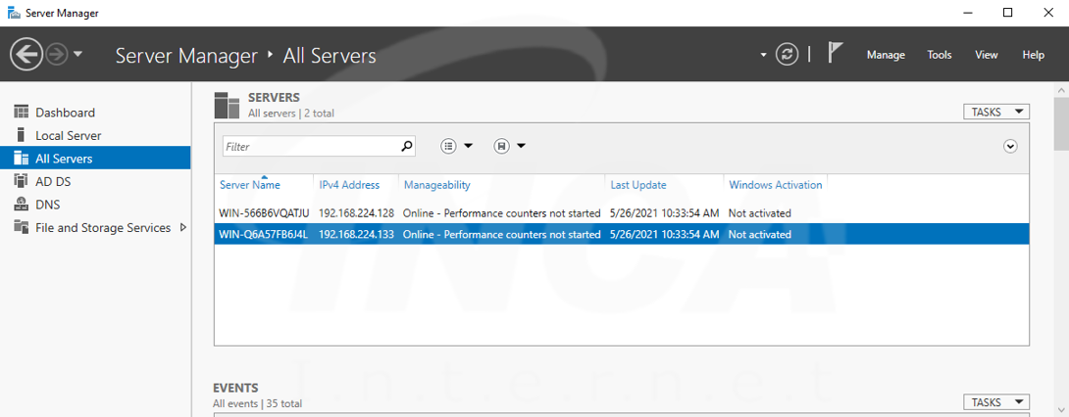Open the Notifications flag icon
Viewport: 1069px width, 417px height.
[x=836, y=53]
